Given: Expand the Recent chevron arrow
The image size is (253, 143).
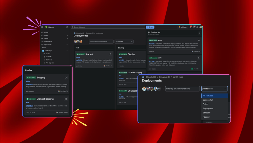Looking at the screenshot, I should tap(67, 35).
